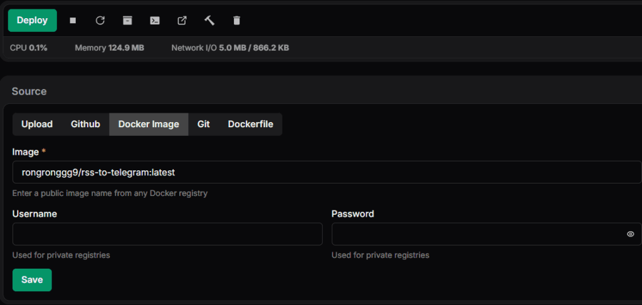This screenshot has height=305, width=642.
Task: Switch to the Upload source tab
Action: [x=37, y=124]
